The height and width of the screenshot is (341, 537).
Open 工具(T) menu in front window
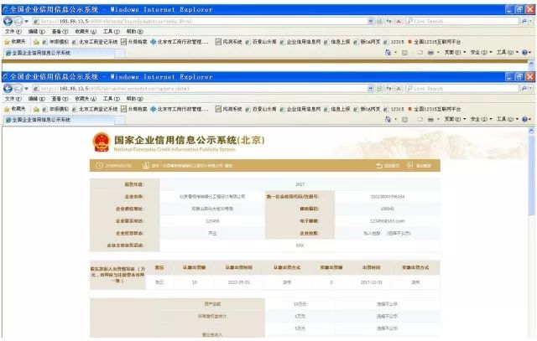[x=112, y=99]
